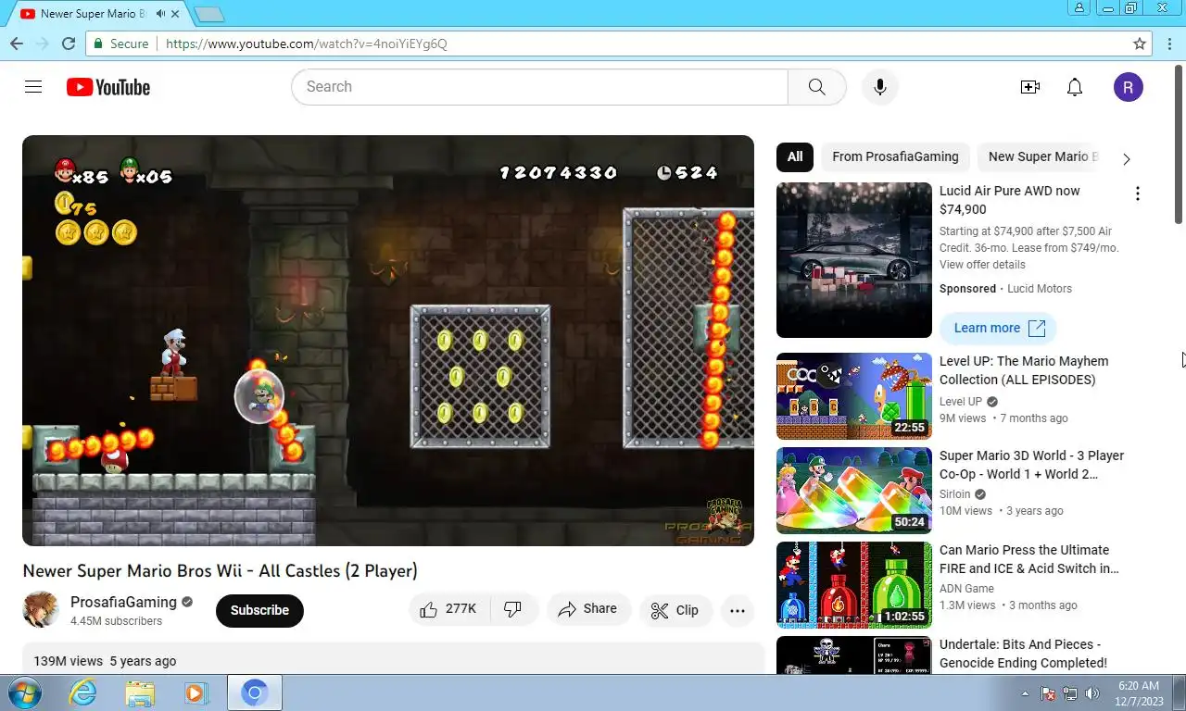This screenshot has height=711, width=1186.
Task: Clip the video with scissors button
Action: pyautogui.click(x=675, y=610)
